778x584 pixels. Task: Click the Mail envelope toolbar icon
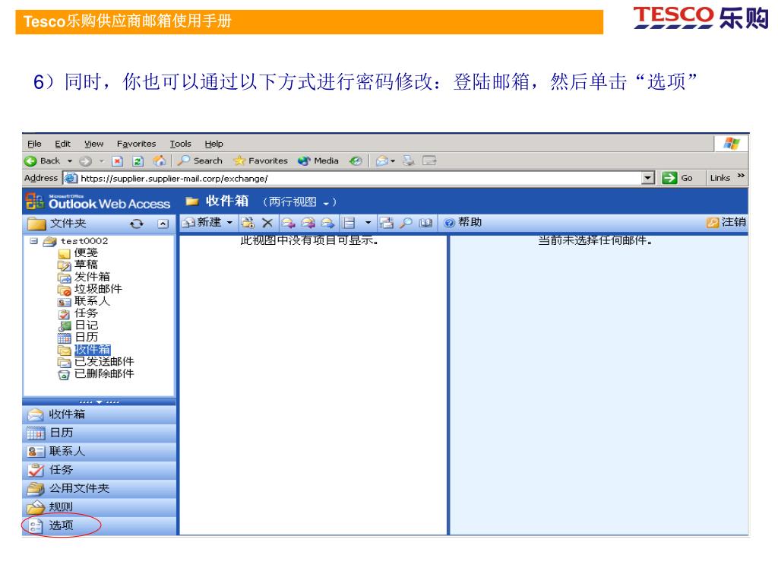coord(381,160)
